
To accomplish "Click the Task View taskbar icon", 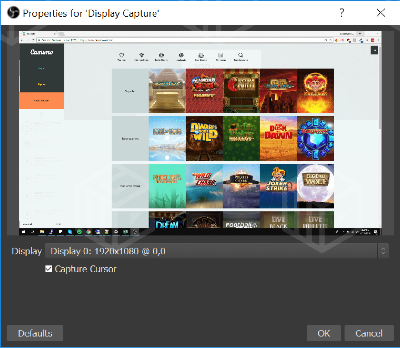I will [33, 232].
